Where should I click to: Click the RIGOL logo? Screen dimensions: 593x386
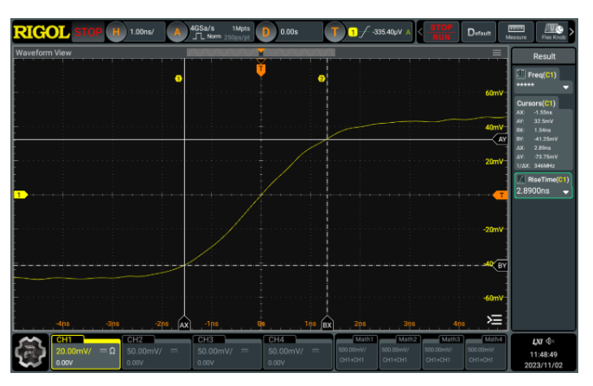click(41, 32)
